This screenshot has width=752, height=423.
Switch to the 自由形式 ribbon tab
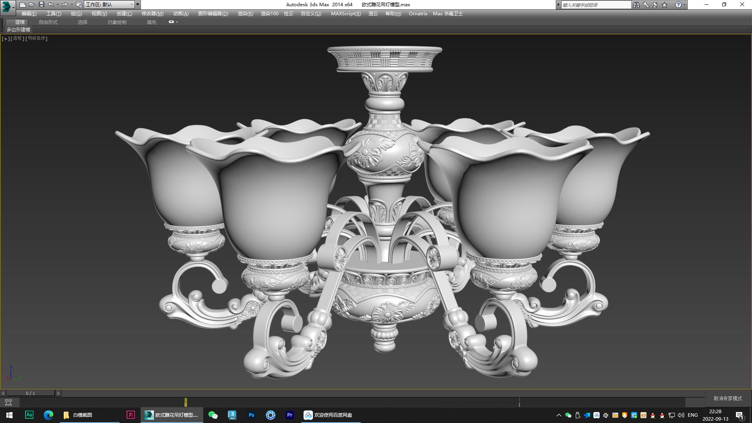point(47,22)
